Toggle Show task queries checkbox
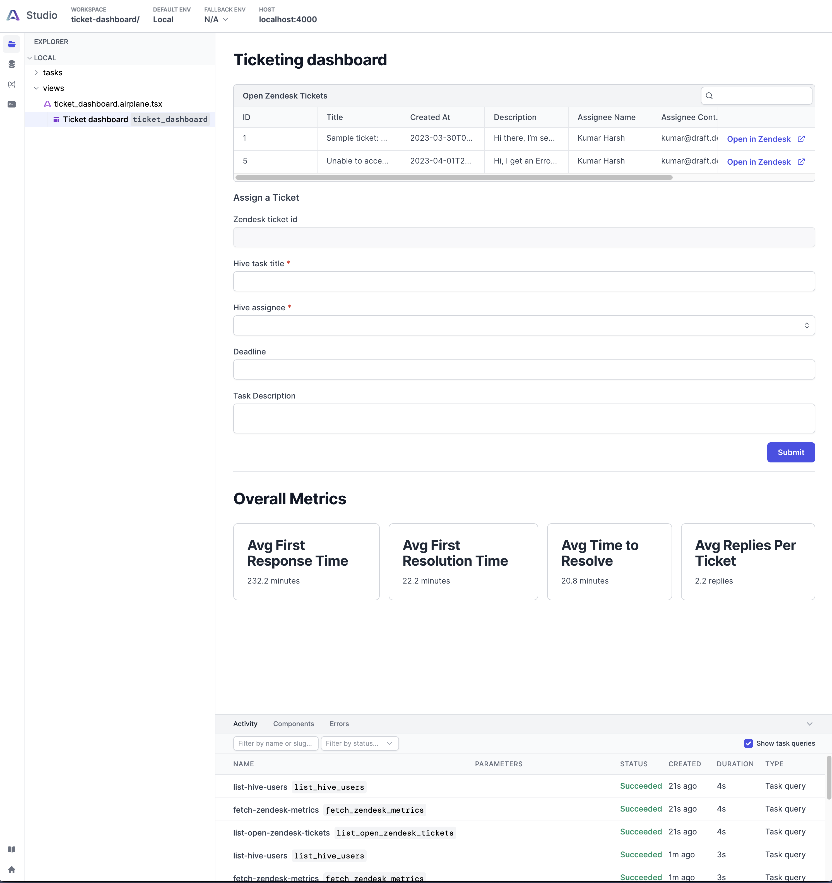Viewport: 832px width, 883px height. (748, 743)
